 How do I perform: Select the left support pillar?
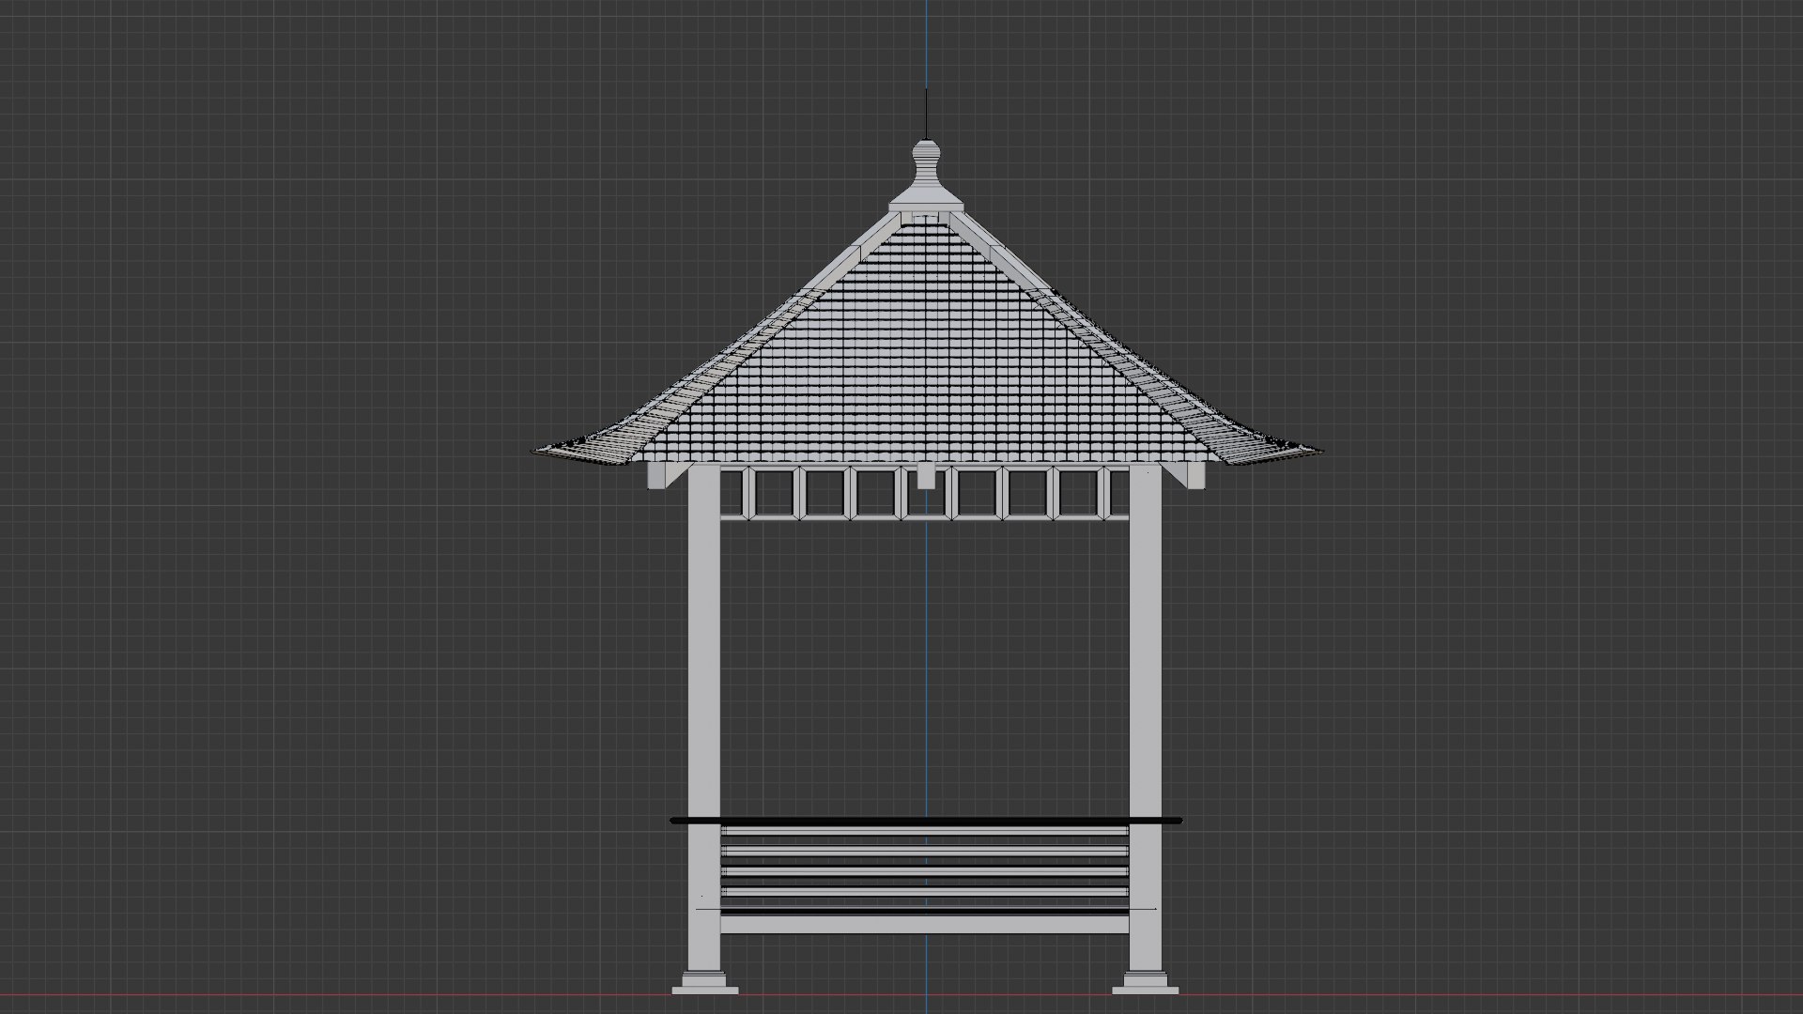click(704, 718)
